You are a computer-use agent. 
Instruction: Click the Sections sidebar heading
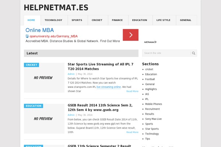point(150,64)
